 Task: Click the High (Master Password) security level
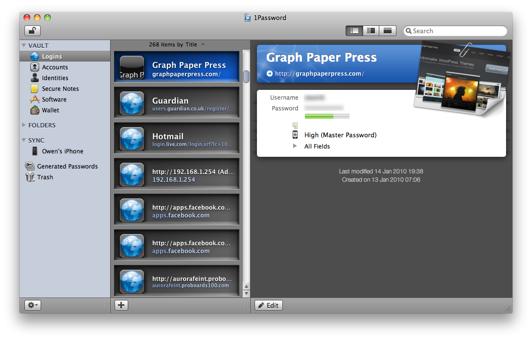coord(340,135)
